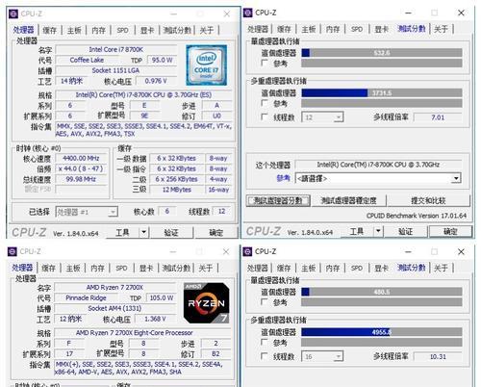Viewport: 481px width, 387px height.
Task: Open thread count dropdown showing 16
Action: pos(322,356)
